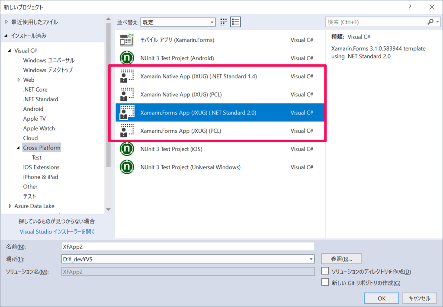Click NUnit 3 Test Project (Universal Windows) icon

pos(127,167)
